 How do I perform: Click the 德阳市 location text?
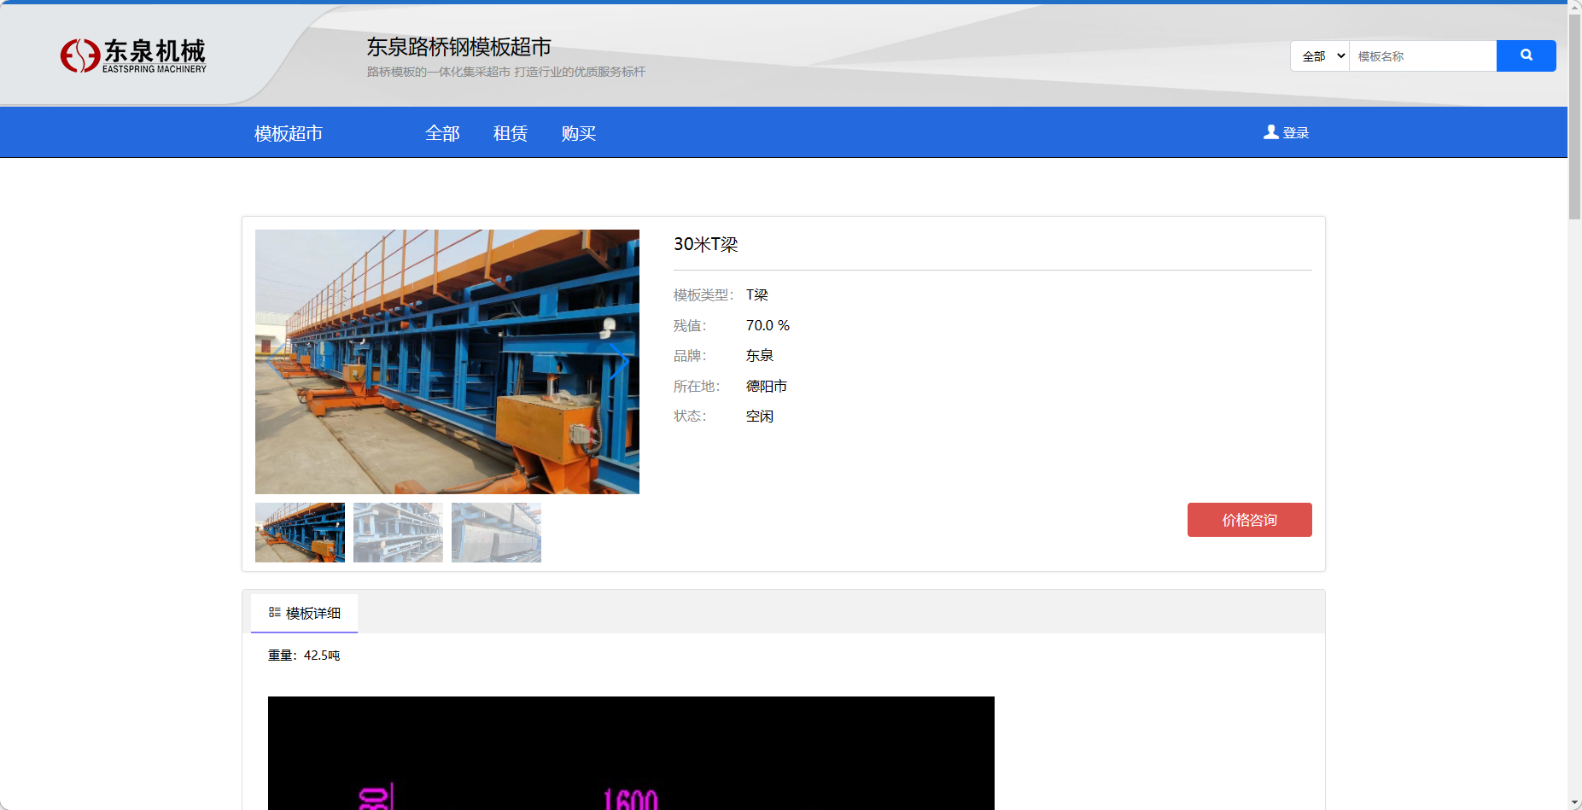[x=767, y=386]
